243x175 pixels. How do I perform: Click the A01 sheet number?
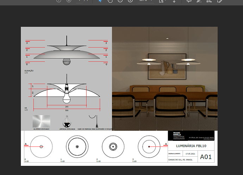click(x=206, y=157)
